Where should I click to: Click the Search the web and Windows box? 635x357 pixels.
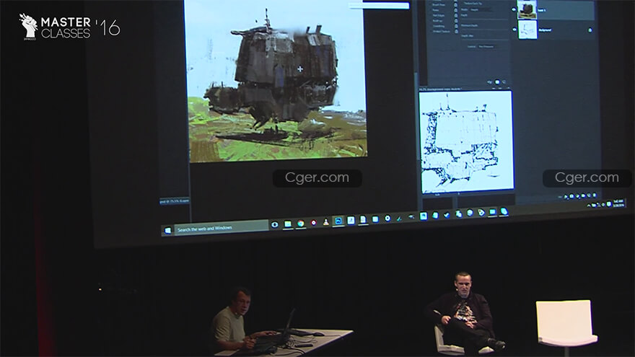coord(221,229)
